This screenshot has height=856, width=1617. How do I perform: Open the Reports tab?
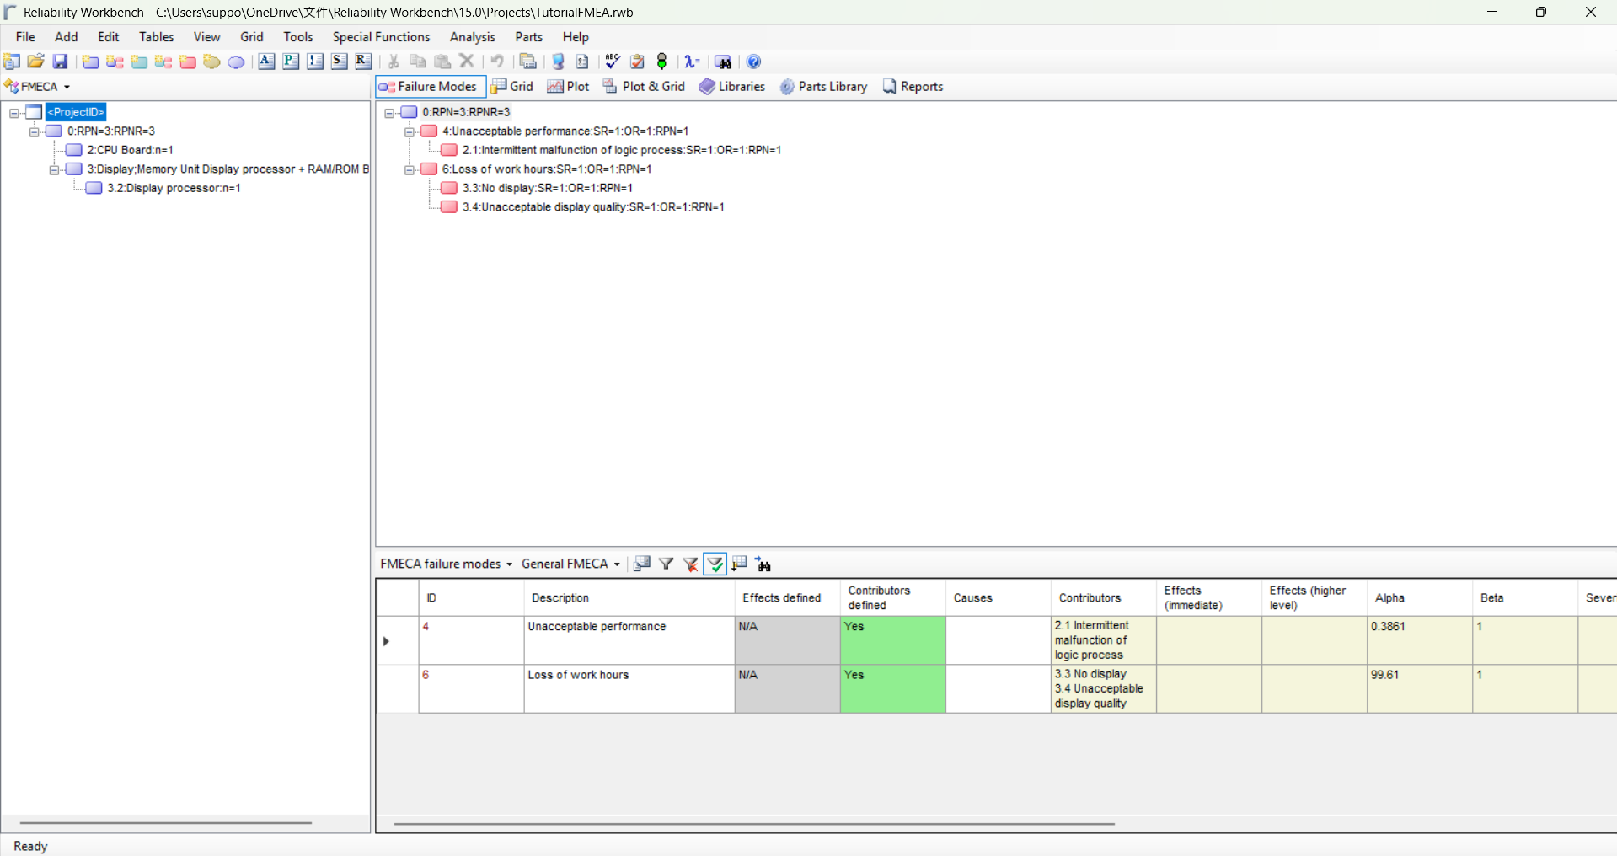point(913,86)
